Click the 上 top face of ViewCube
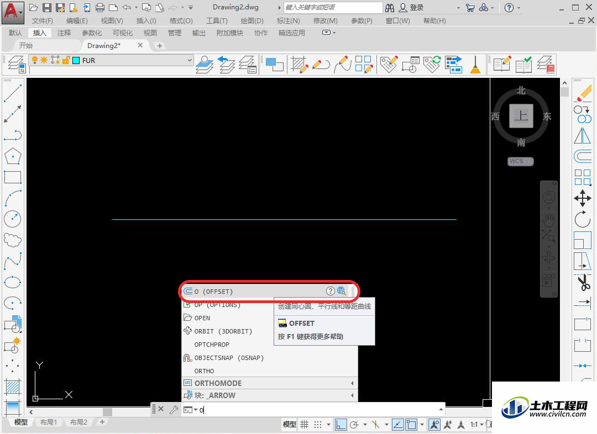597x434 pixels. click(x=521, y=115)
